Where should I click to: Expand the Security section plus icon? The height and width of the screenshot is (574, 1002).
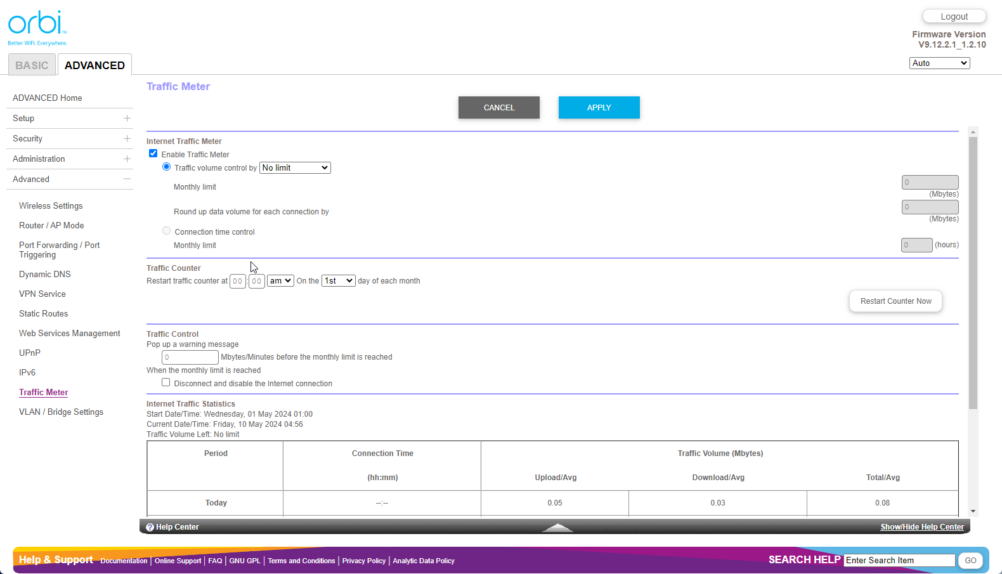pos(127,139)
